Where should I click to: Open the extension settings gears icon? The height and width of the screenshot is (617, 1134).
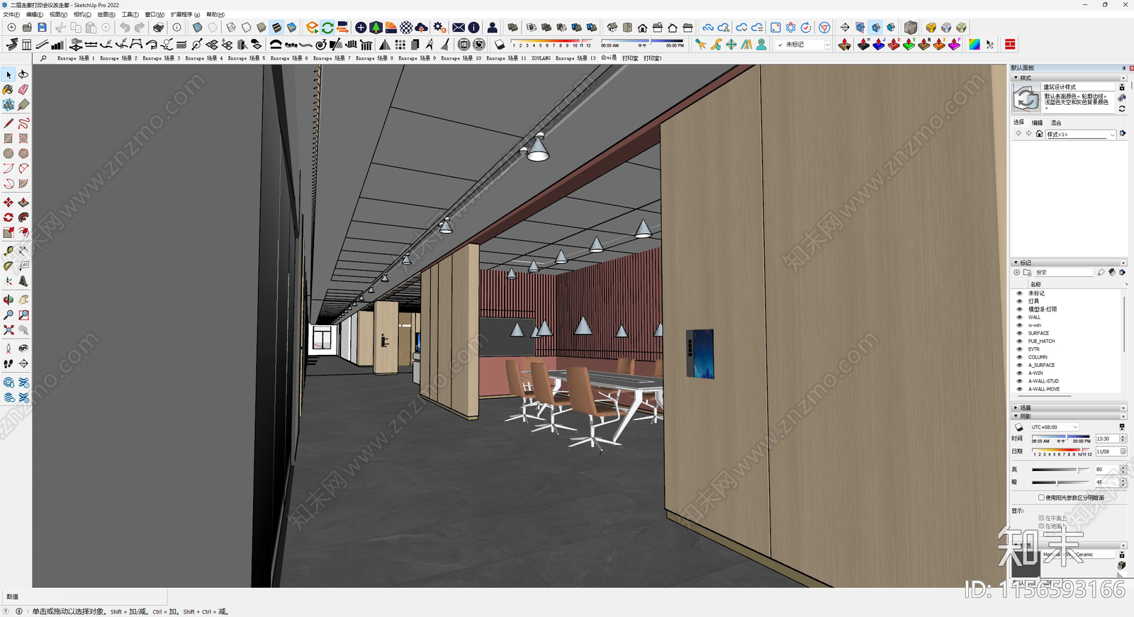tap(440, 28)
